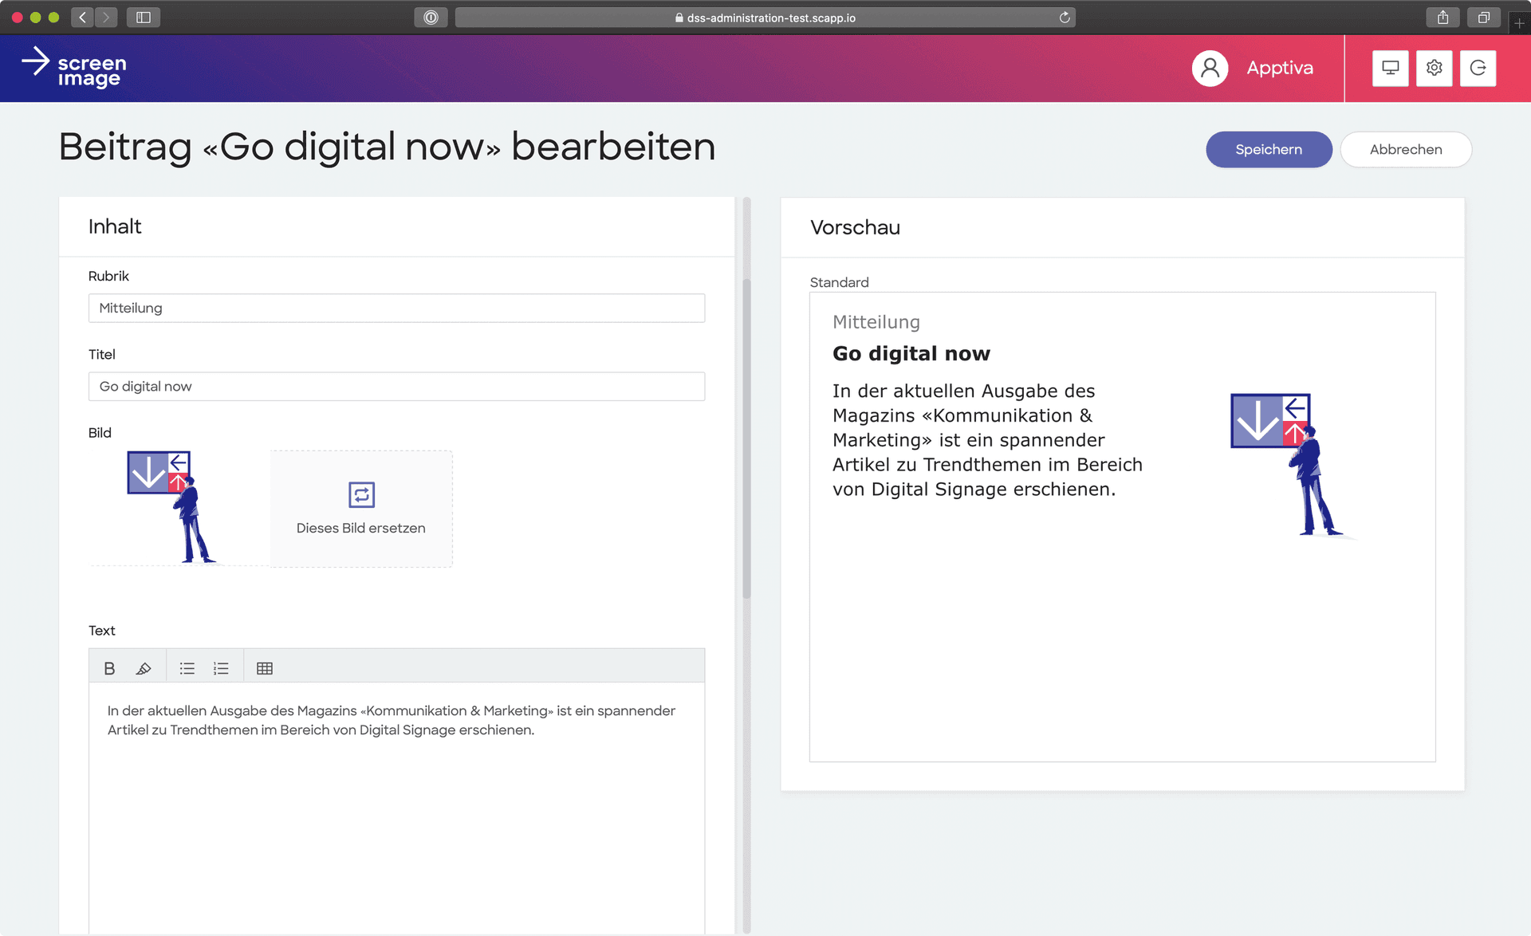Click the Titel field with Go digital now

point(396,386)
